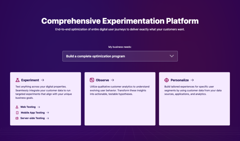The width and height of the screenshot is (240, 141).
Task: Click the Experiment flask icon
Action: tap(17, 80)
